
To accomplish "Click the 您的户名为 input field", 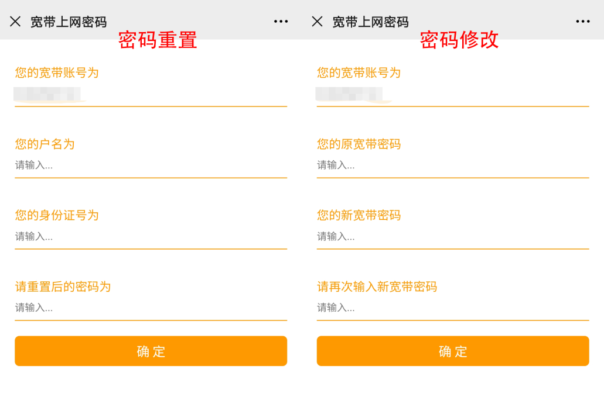I will [151, 165].
